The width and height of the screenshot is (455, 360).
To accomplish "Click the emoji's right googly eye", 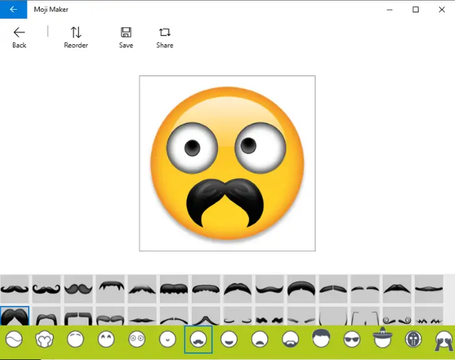I will pos(260,147).
